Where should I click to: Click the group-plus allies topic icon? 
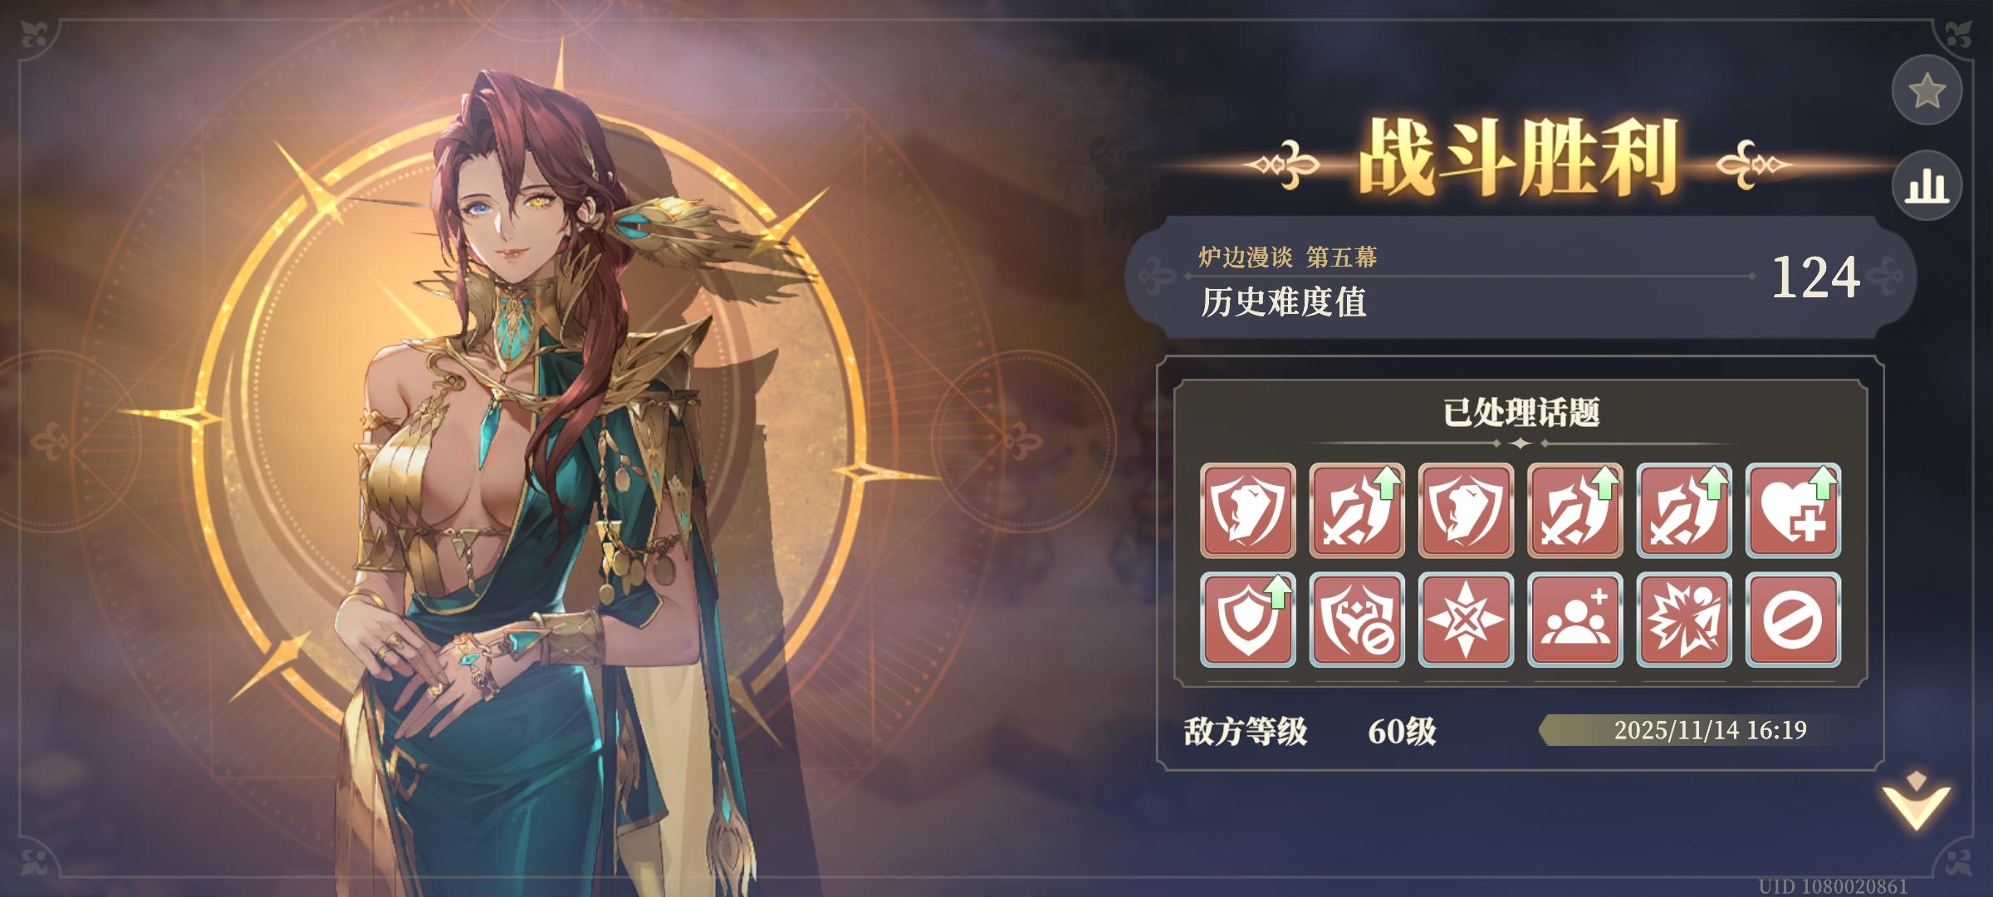click(x=1574, y=620)
